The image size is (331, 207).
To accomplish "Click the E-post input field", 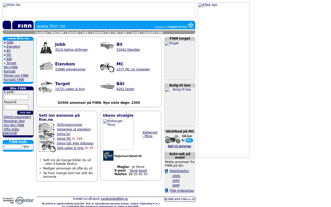I will point(16,97).
